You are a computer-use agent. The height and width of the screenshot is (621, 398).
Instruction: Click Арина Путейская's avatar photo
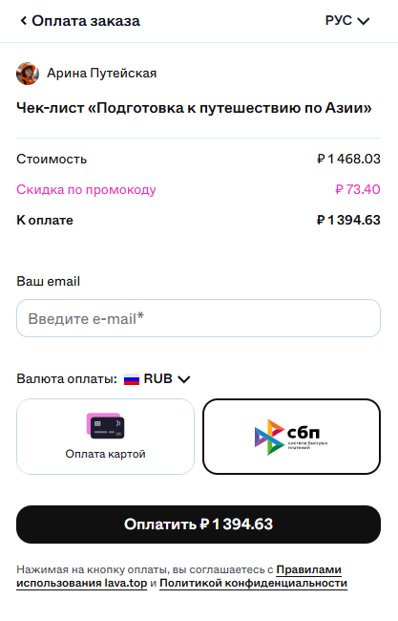(28, 74)
